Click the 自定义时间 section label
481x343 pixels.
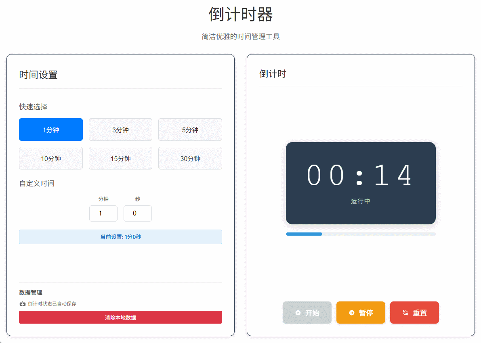pyautogui.click(x=37, y=183)
